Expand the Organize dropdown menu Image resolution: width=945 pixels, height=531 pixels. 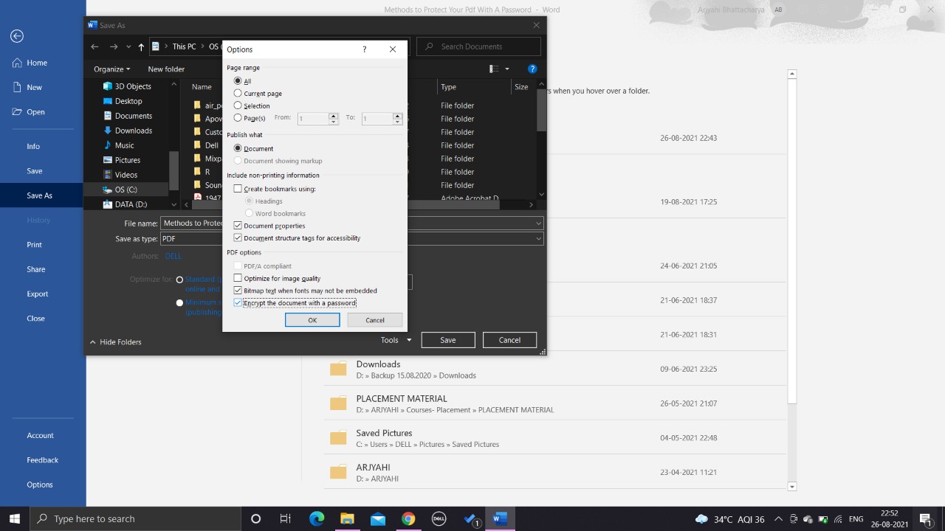coord(111,69)
